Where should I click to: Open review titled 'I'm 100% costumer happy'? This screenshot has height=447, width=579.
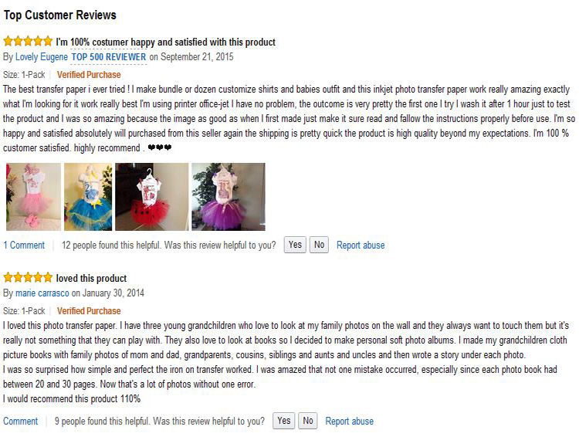point(165,42)
